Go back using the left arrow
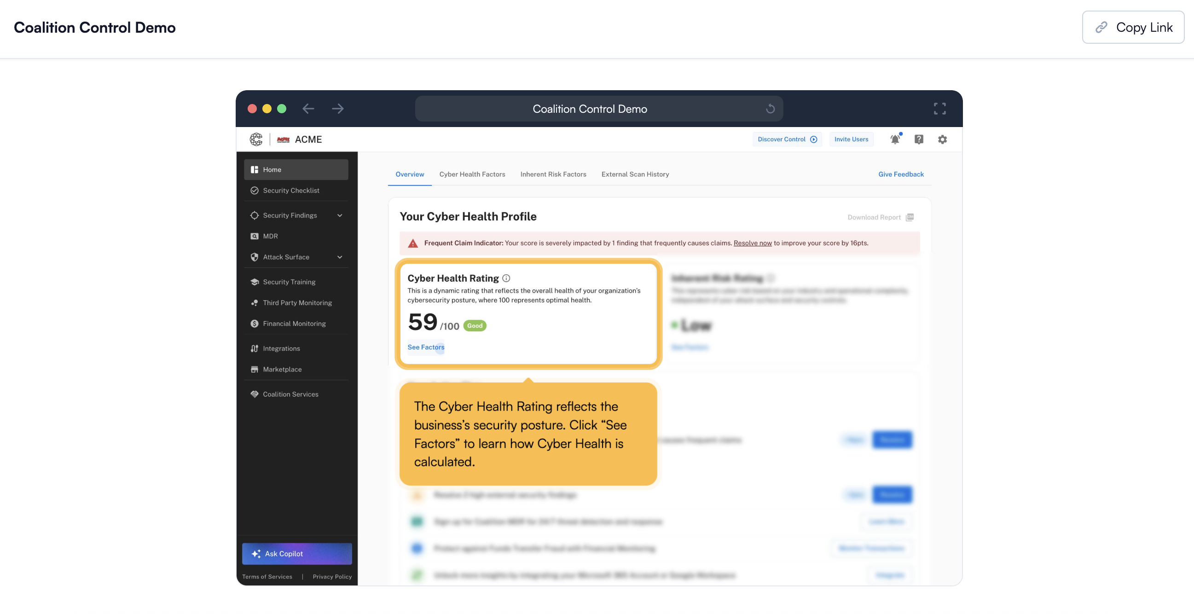 [308, 109]
